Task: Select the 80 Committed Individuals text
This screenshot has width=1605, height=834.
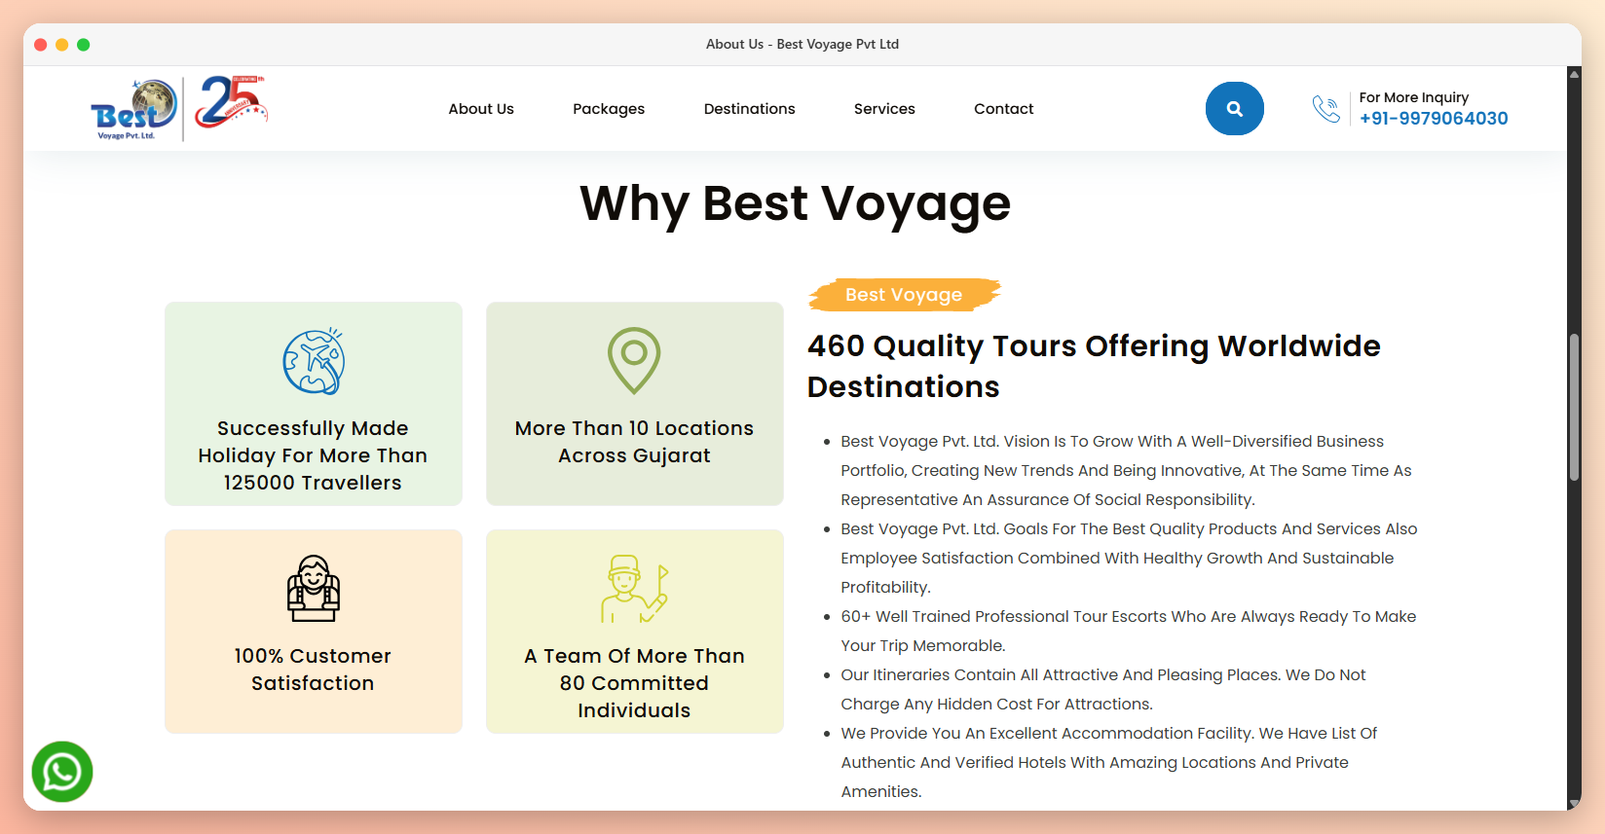Action: (x=634, y=683)
